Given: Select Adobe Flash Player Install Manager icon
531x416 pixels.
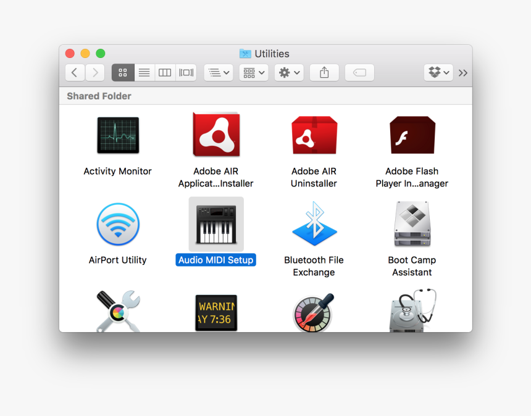Looking at the screenshot, I should pyautogui.click(x=412, y=135).
